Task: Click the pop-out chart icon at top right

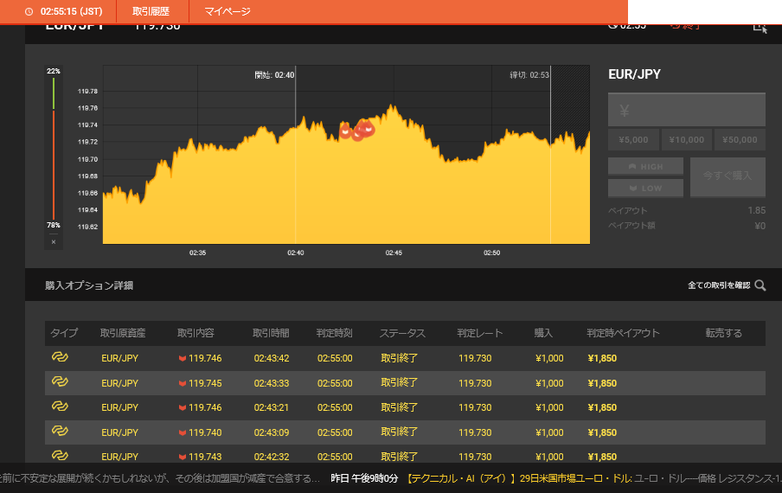Action: [x=760, y=26]
